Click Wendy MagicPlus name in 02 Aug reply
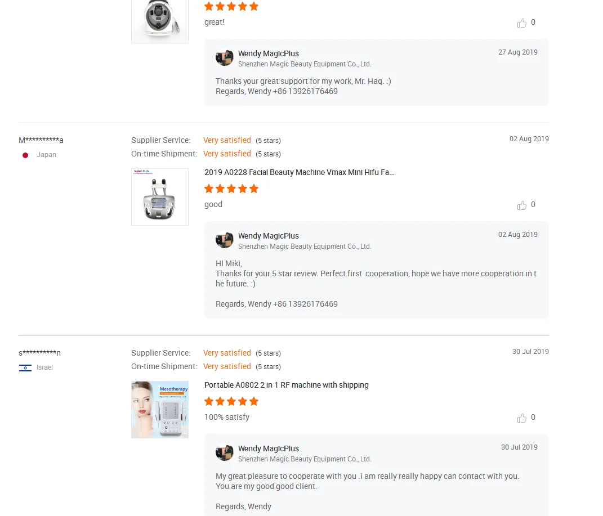Image resolution: width=603 pixels, height=516 pixels. pyautogui.click(x=268, y=236)
